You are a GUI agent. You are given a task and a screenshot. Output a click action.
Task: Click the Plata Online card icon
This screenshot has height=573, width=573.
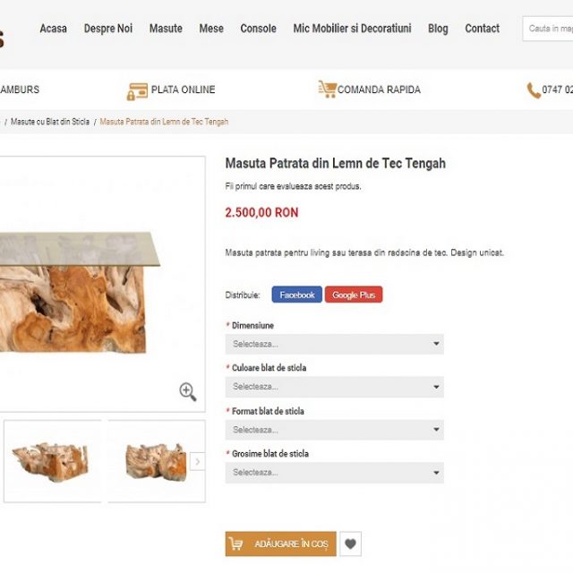[137, 90]
